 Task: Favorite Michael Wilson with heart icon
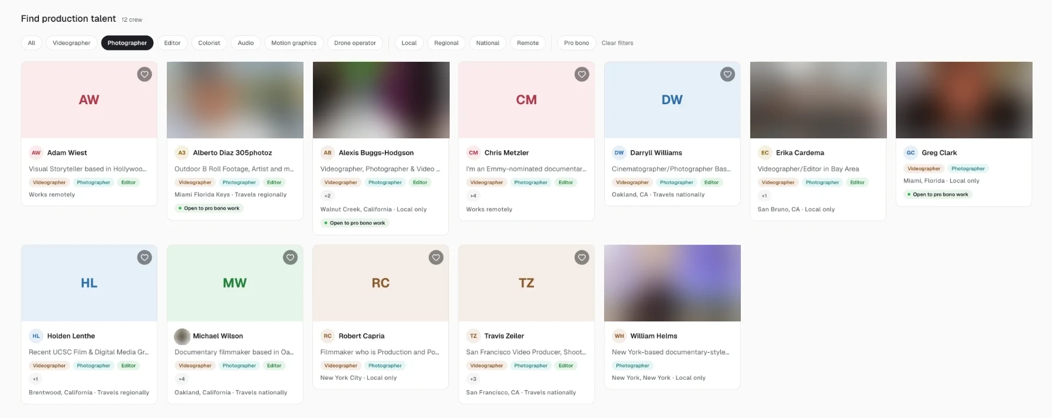coord(291,257)
